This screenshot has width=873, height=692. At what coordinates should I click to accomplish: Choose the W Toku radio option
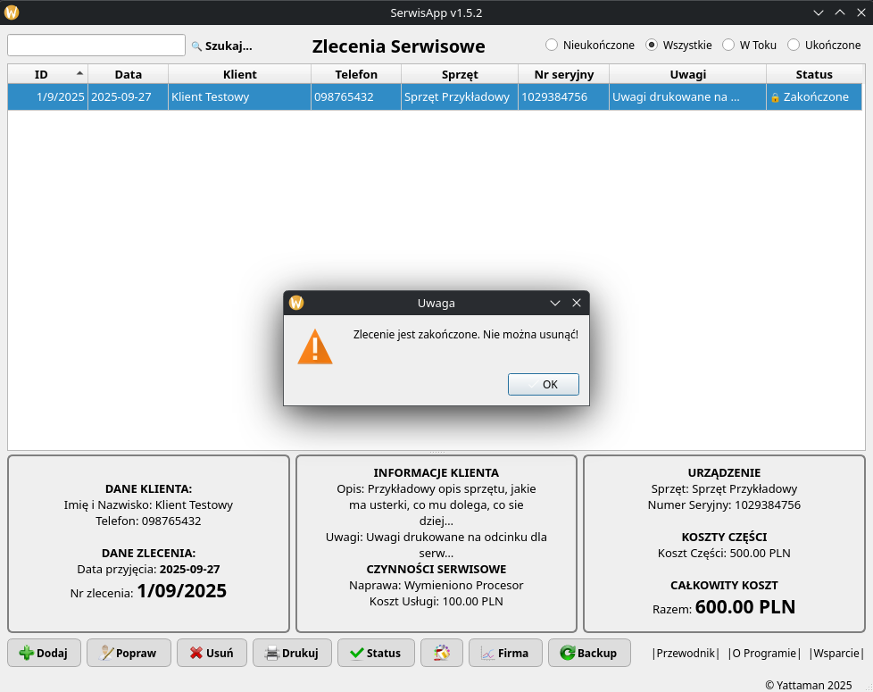728,45
